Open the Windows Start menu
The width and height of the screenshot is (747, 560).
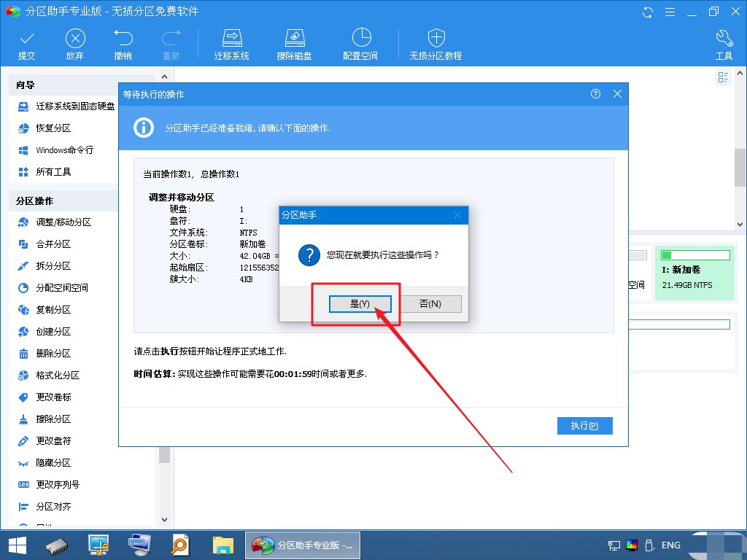click(x=18, y=545)
